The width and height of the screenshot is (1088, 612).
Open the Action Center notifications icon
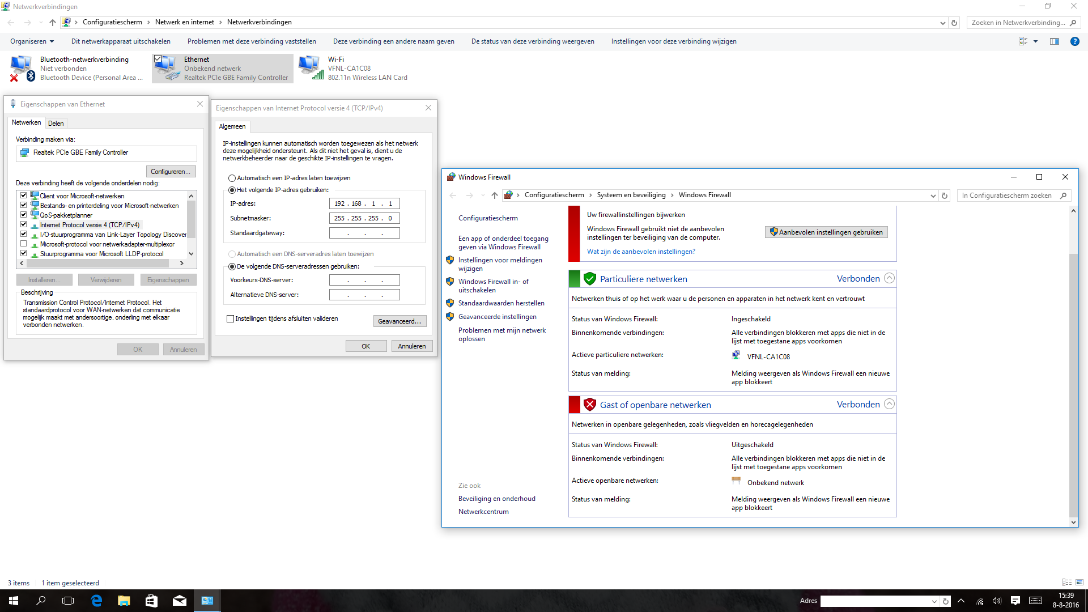[1015, 601]
